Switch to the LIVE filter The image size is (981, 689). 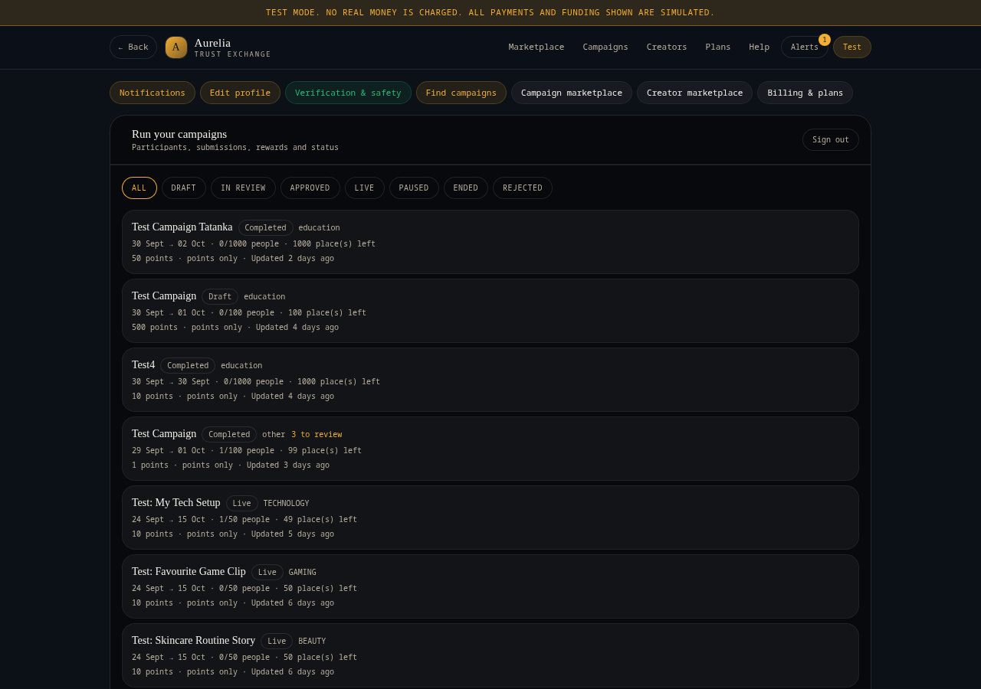click(x=365, y=188)
